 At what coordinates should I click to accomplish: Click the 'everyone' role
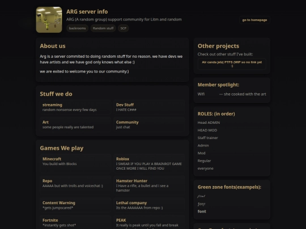pyautogui.click(x=206, y=168)
